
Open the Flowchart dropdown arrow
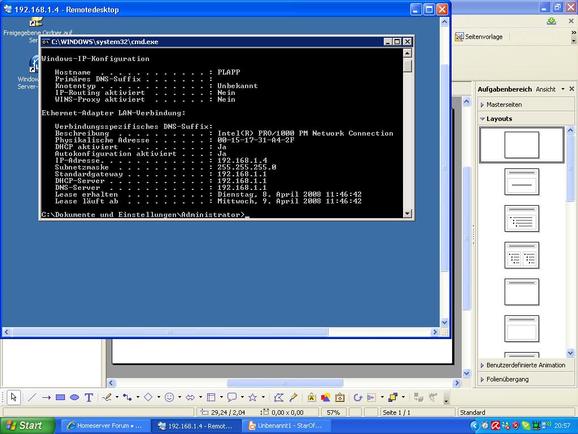click(x=221, y=397)
